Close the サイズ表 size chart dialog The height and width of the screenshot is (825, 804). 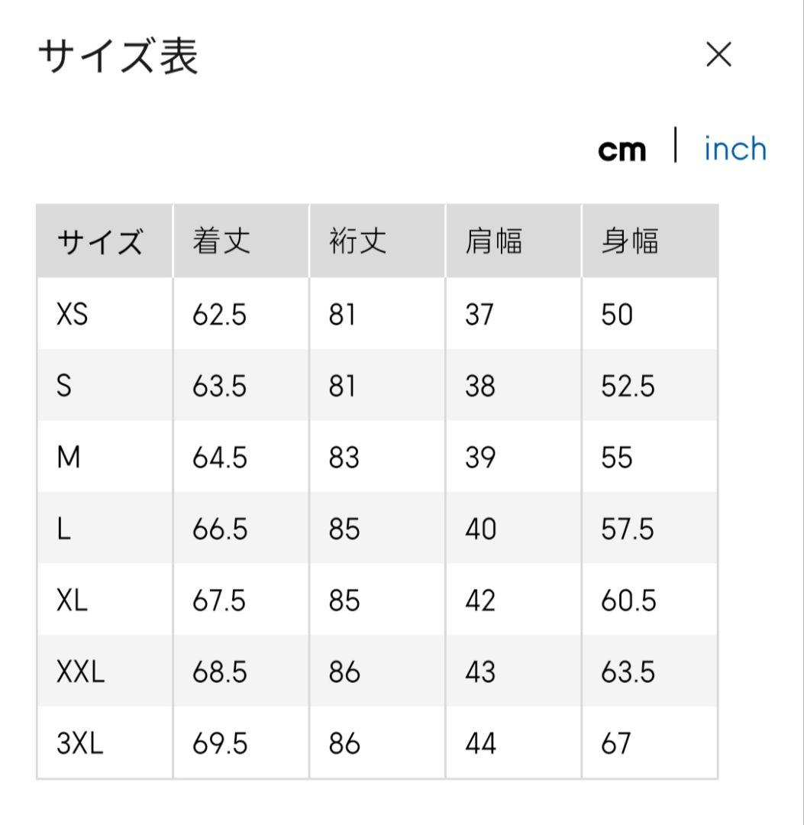coord(718,55)
